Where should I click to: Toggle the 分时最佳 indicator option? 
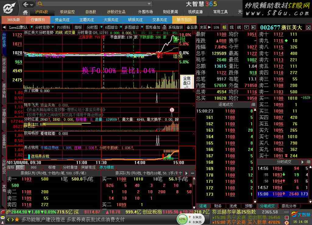tap(70, 167)
